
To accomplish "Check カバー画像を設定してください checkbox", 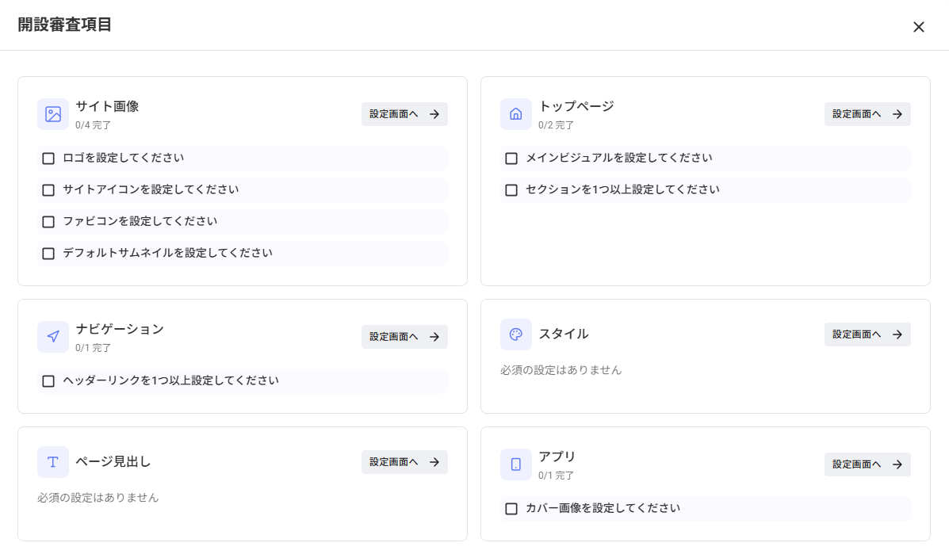I will [511, 509].
